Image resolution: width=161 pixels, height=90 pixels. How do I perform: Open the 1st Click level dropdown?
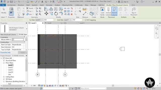[39, 20]
